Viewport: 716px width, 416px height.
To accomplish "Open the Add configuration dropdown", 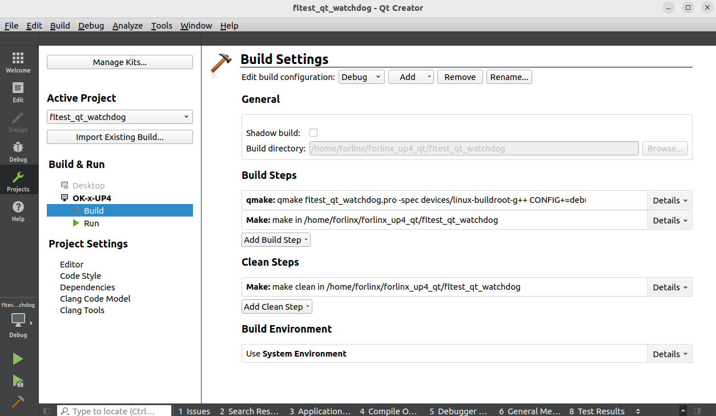I will 411,77.
